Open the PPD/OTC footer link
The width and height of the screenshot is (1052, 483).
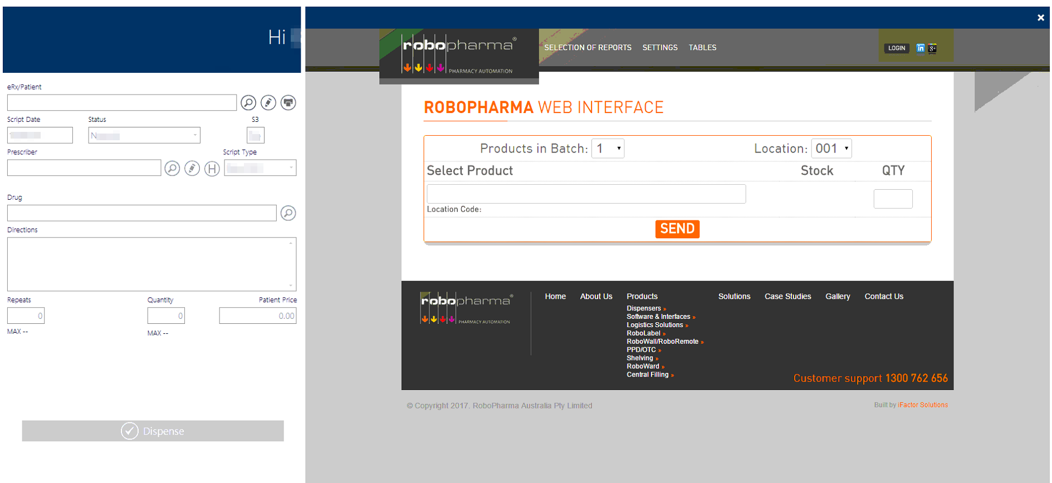(x=644, y=350)
